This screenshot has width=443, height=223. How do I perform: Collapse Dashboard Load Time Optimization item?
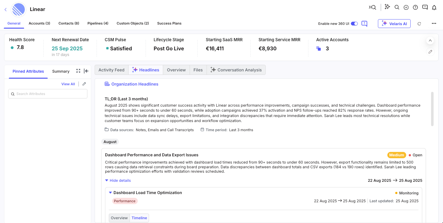tap(110, 193)
